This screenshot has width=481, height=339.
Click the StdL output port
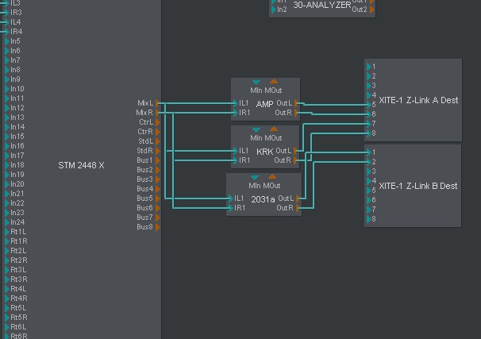(x=158, y=141)
